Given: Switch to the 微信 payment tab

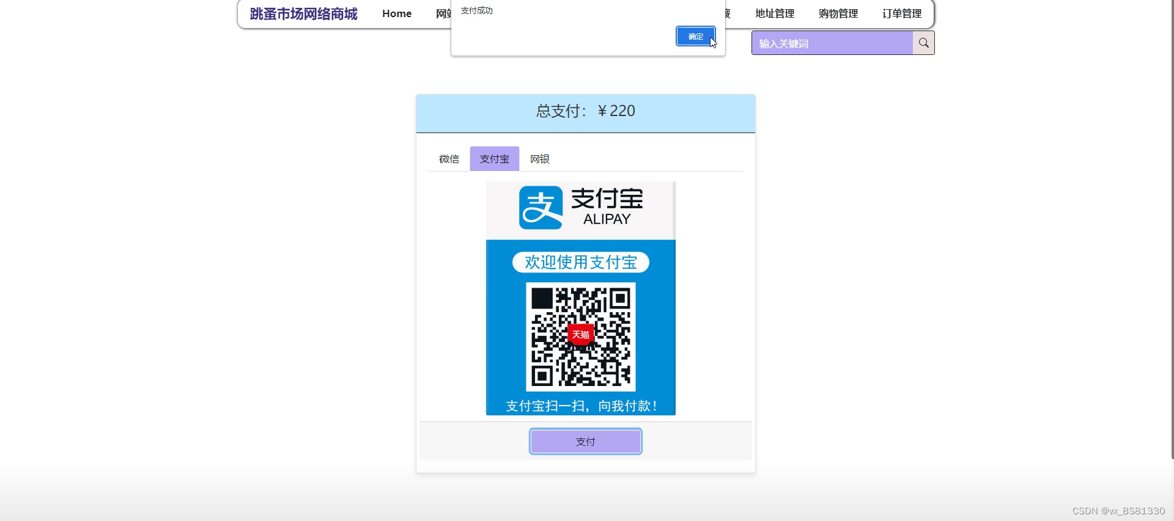Looking at the screenshot, I should (449, 159).
